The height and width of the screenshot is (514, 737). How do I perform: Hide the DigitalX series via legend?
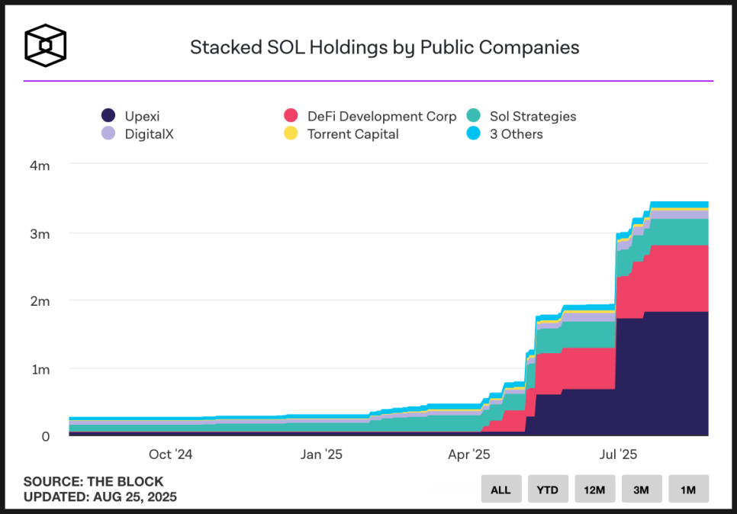pos(138,134)
